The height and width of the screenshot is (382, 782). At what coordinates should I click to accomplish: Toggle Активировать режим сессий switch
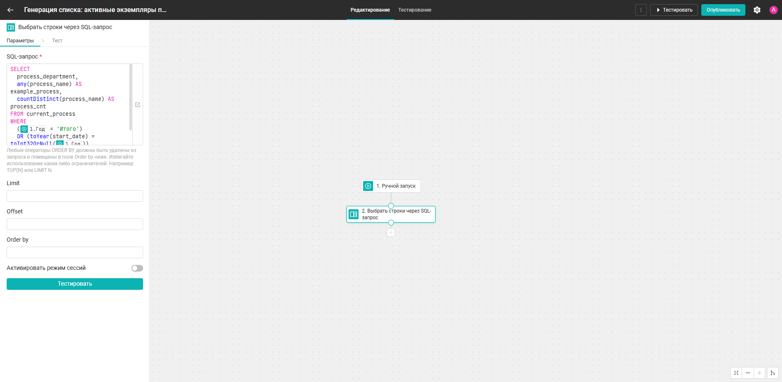pos(137,268)
